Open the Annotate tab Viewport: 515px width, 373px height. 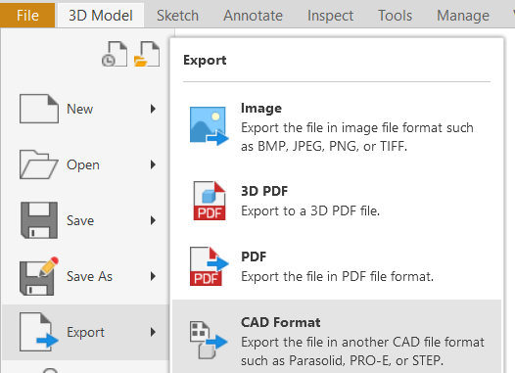(253, 15)
